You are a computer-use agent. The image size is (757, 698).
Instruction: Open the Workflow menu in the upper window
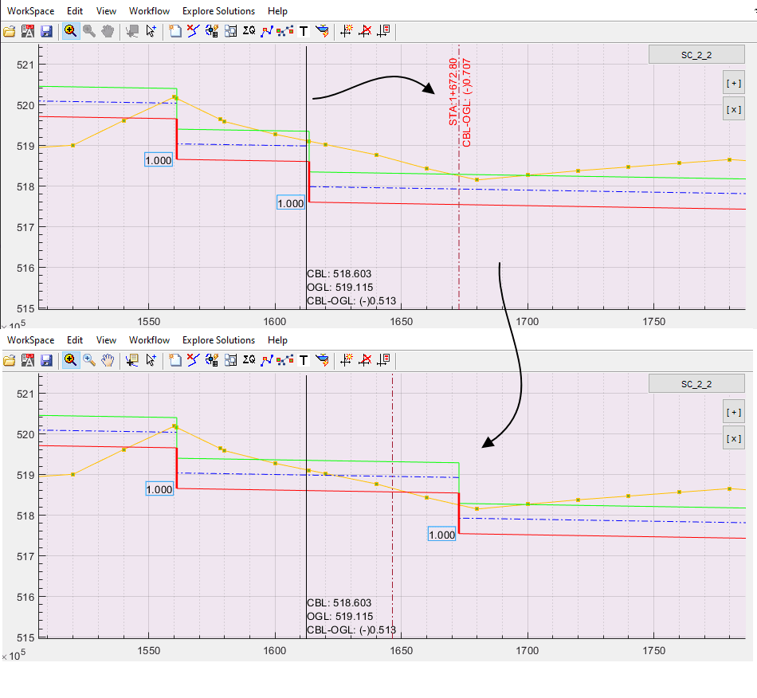(x=149, y=11)
